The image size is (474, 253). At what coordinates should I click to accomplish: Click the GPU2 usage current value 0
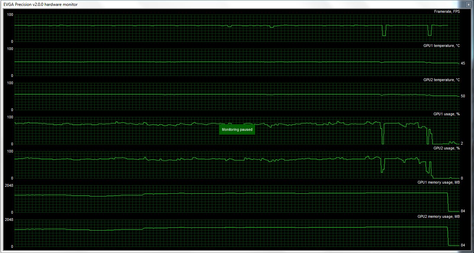tap(462, 178)
